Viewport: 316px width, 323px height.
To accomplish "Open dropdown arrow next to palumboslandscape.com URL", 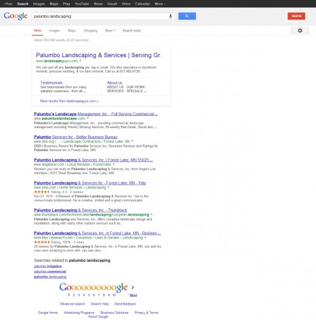I will click(88, 118).
